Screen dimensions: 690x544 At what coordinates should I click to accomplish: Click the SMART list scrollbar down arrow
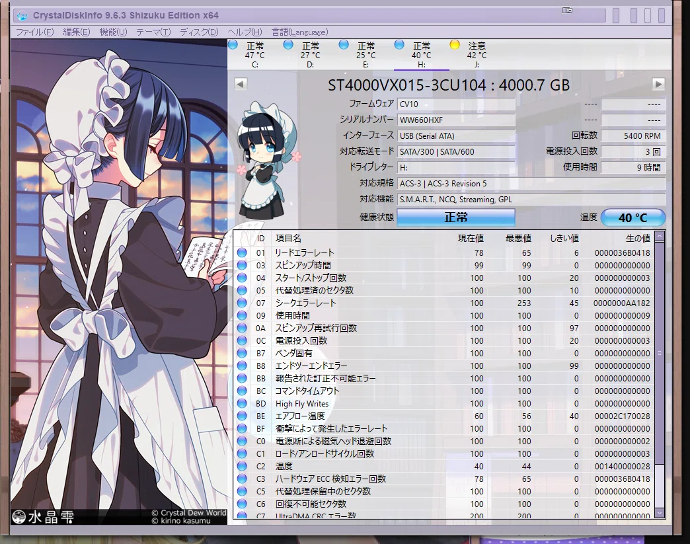click(x=659, y=513)
